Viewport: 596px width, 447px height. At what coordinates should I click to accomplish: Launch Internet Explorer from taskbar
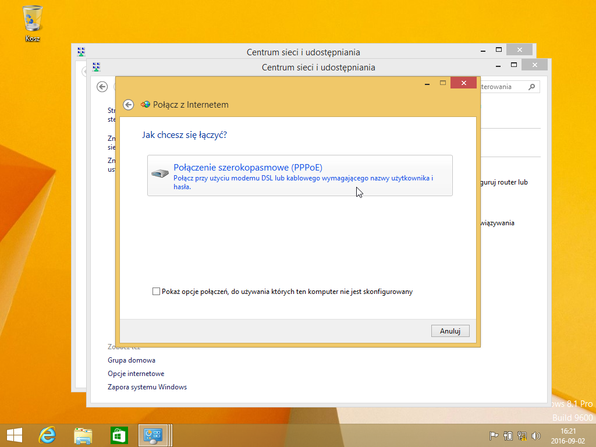[x=48, y=435]
